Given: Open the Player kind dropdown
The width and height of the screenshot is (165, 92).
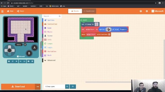Looking at the screenshot, I should pos(123,29).
